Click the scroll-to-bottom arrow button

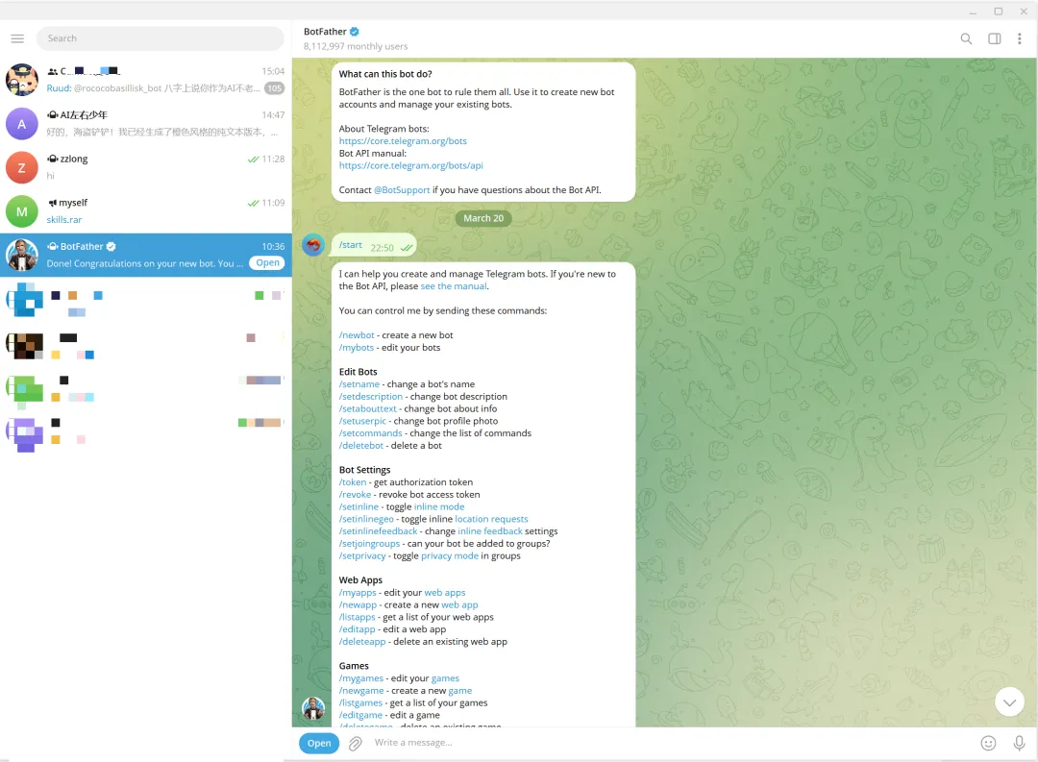coord(1009,701)
